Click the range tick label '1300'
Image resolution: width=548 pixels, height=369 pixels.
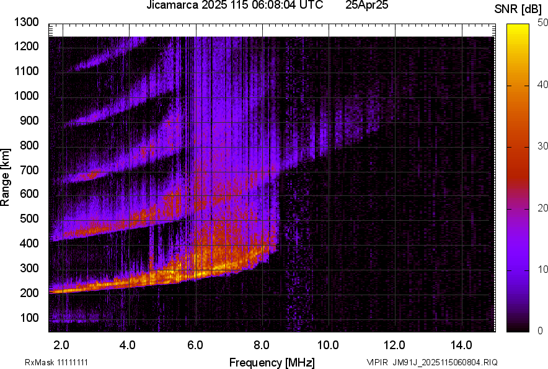pos(27,22)
